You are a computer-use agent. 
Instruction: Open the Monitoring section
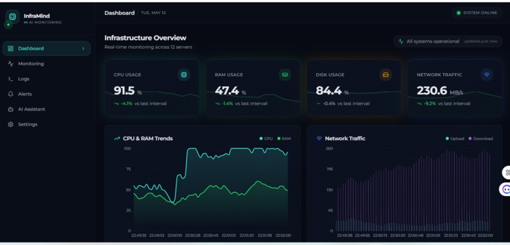coord(47,64)
